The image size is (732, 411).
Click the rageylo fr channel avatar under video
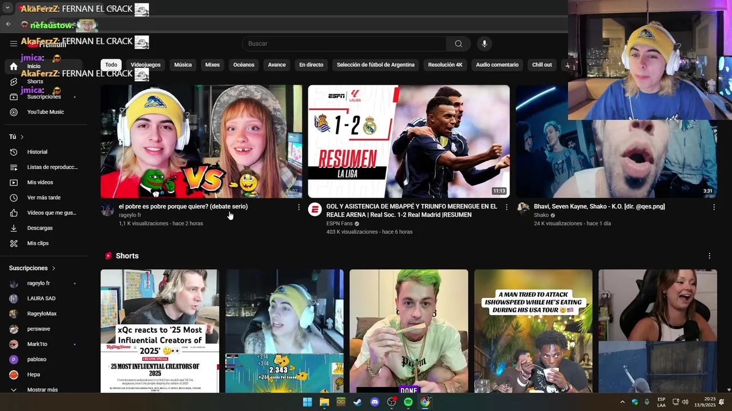pos(108,209)
